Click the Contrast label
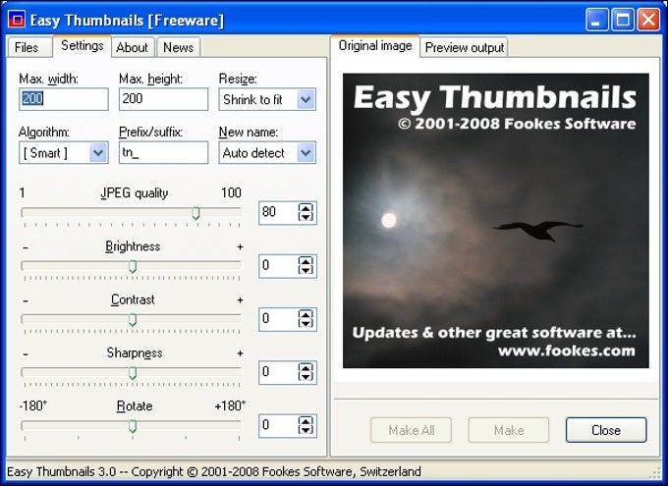Screen dimensions: 668x486 pyautogui.click(x=133, y=299)
